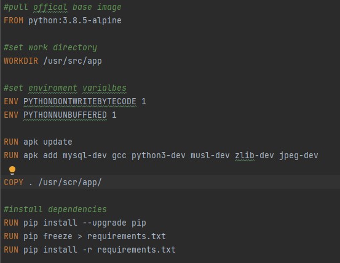Click the /usr/src/app working directory path

(x=73, y=61)
